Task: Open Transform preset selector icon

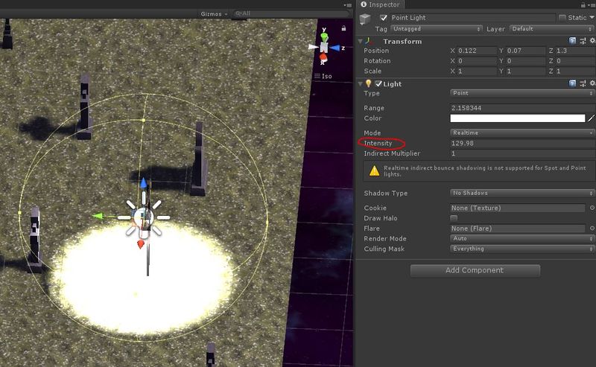Action: tap(583, 41)
